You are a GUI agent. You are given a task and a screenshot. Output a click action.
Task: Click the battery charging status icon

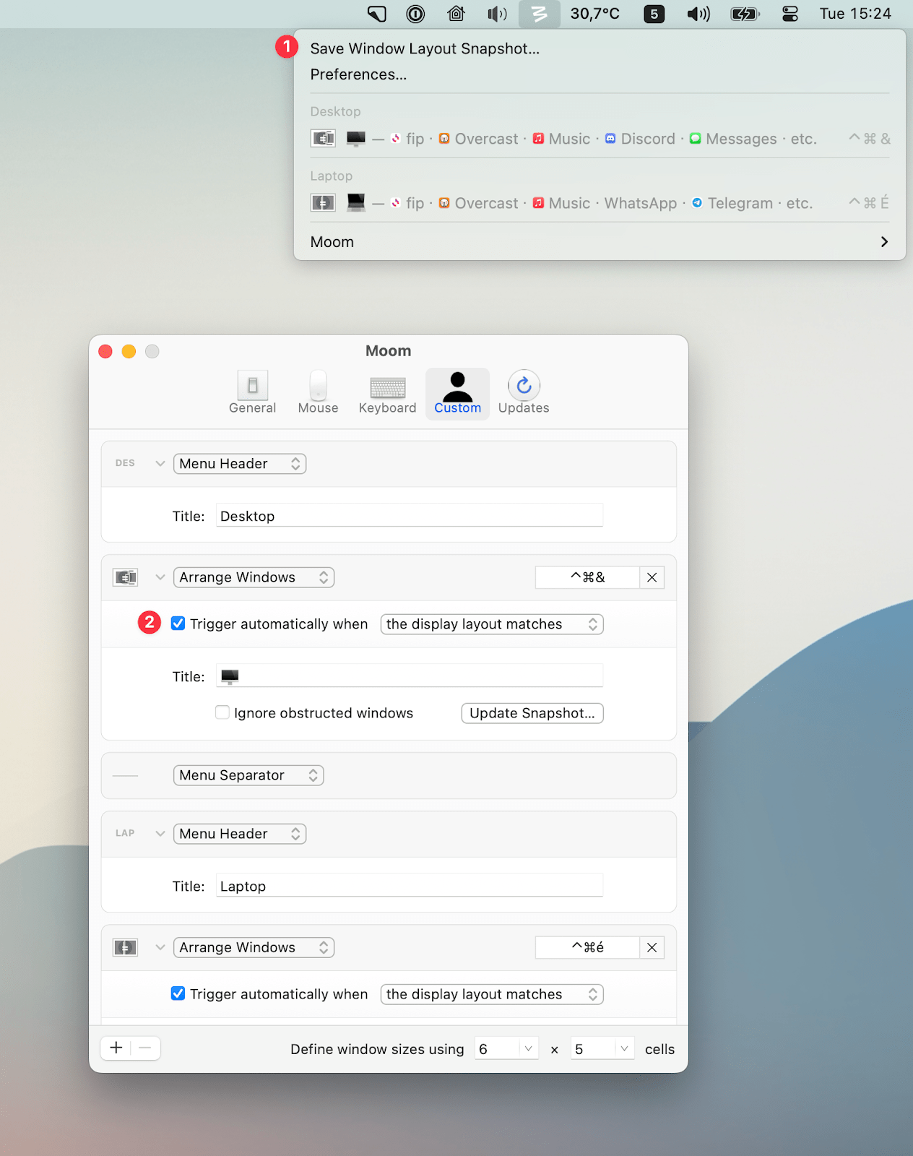[x=745, y=14]
